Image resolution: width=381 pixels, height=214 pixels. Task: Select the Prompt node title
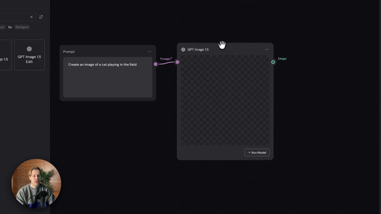tap(69, 52)
